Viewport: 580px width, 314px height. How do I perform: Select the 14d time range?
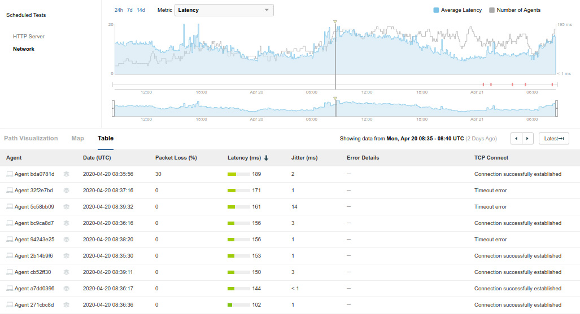(x=141, y=10)
